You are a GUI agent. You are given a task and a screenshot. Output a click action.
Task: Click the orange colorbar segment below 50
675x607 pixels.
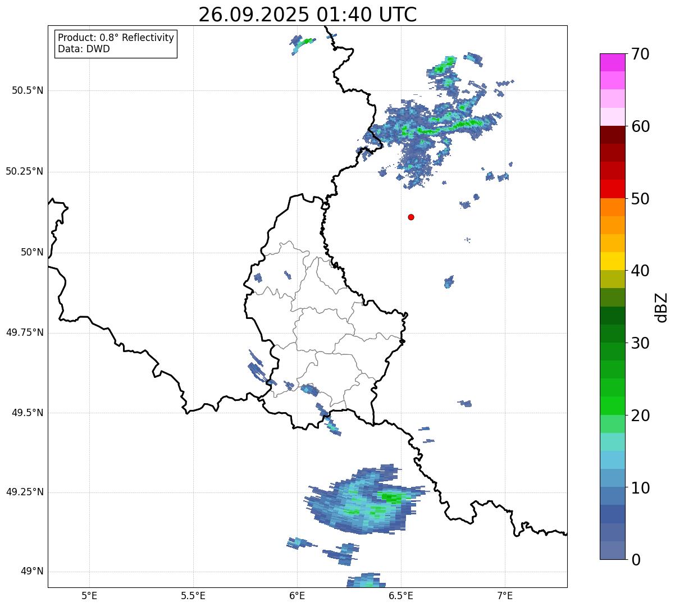(612, 207)
